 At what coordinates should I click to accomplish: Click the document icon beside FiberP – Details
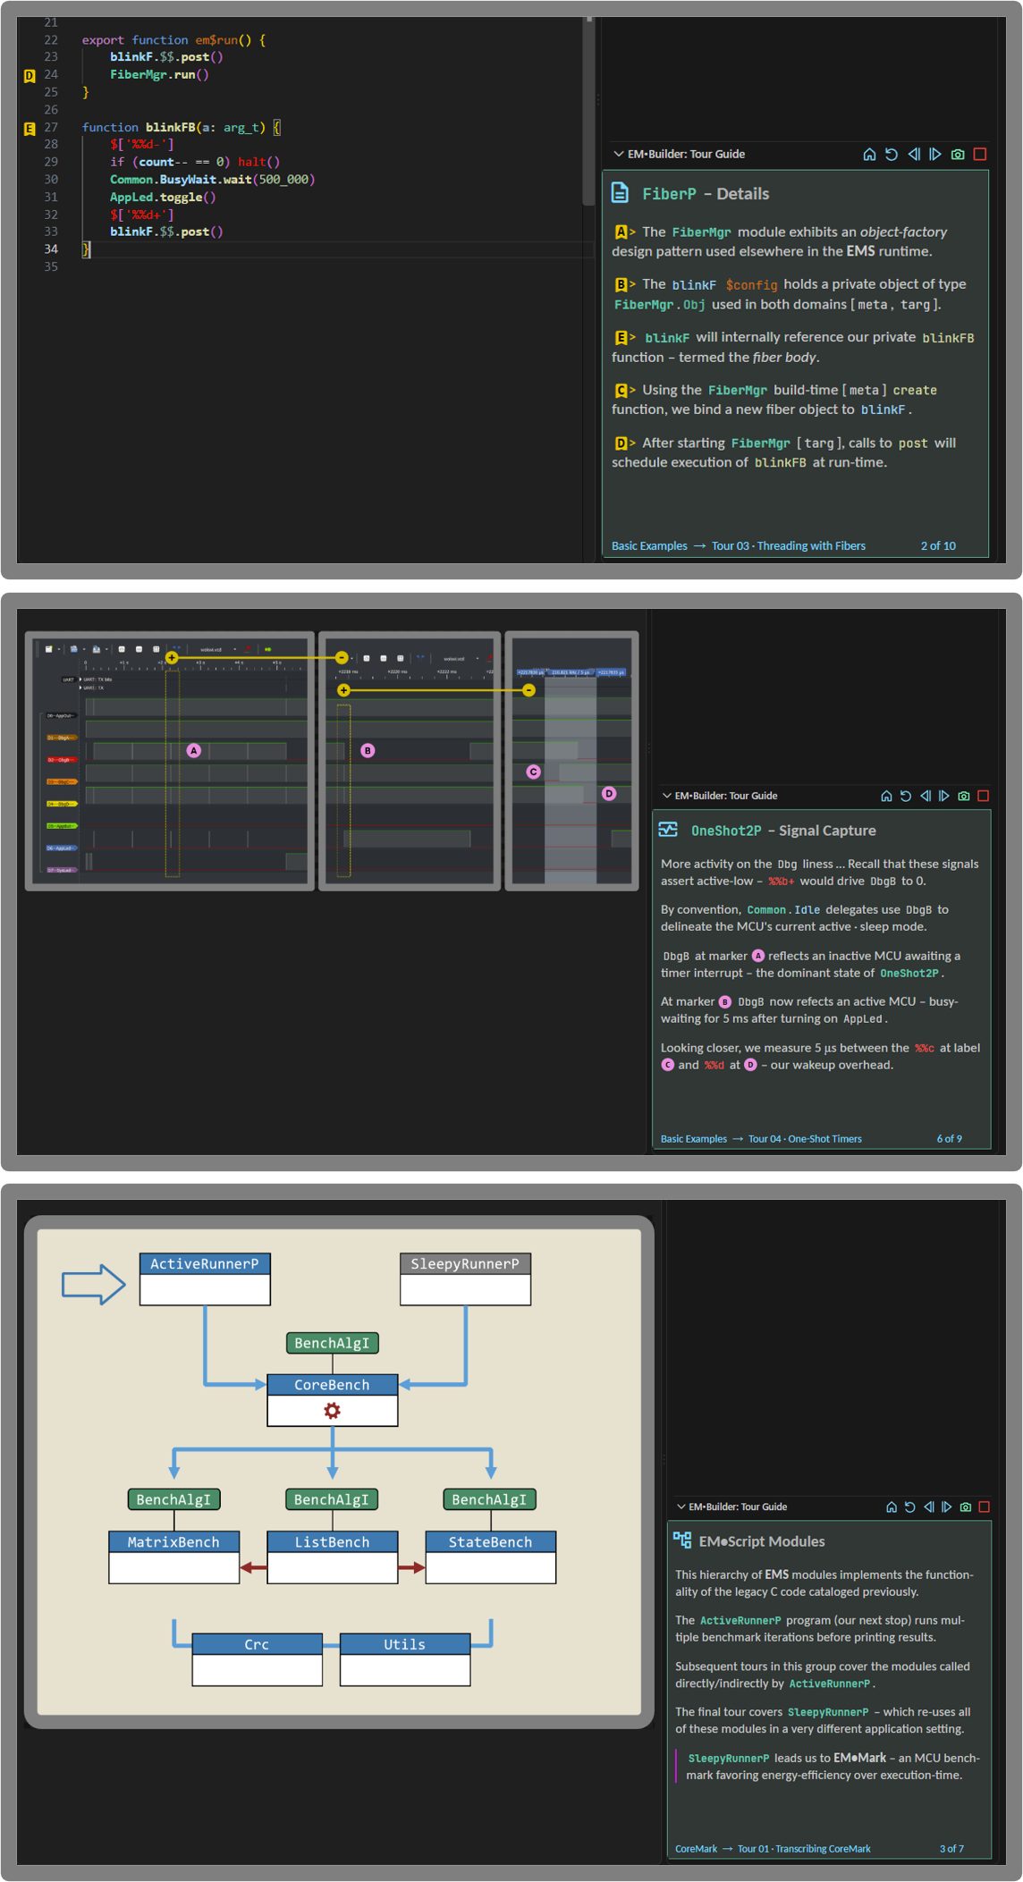tap(620, 193)
